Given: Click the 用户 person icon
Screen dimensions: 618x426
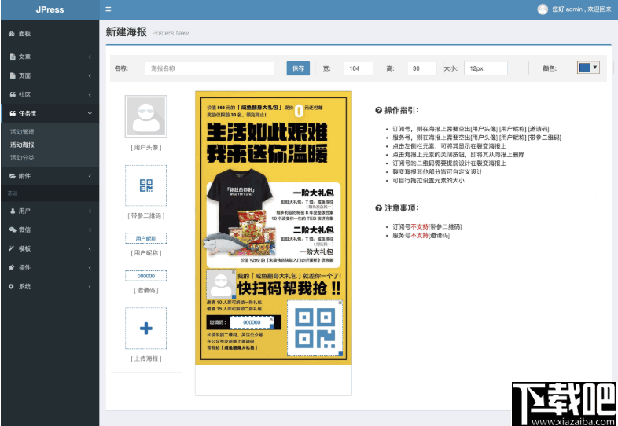Looking at the screenshot, I should point(13,211).
